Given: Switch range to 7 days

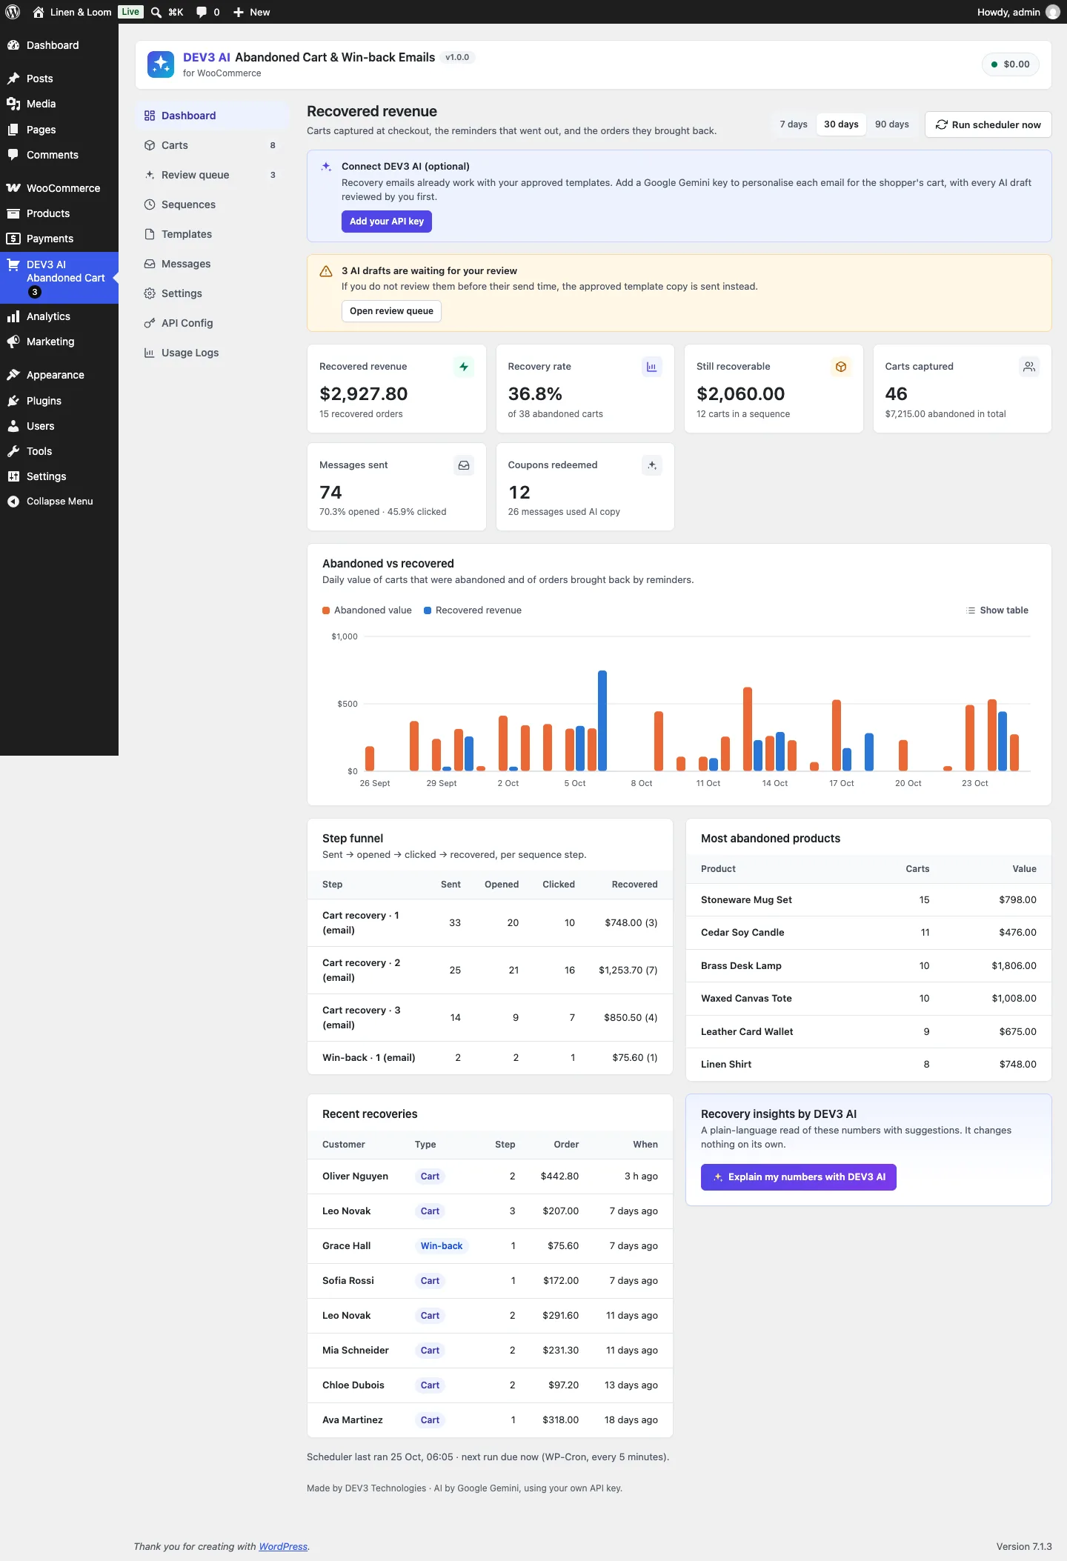Looking at the screenshot, I should point(794,124).
